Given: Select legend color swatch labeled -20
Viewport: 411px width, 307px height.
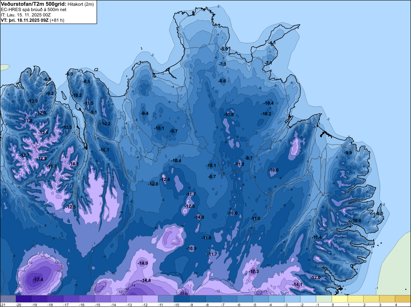Looking at the screenshot, I should pyautogui.click(x=23, y=299).
